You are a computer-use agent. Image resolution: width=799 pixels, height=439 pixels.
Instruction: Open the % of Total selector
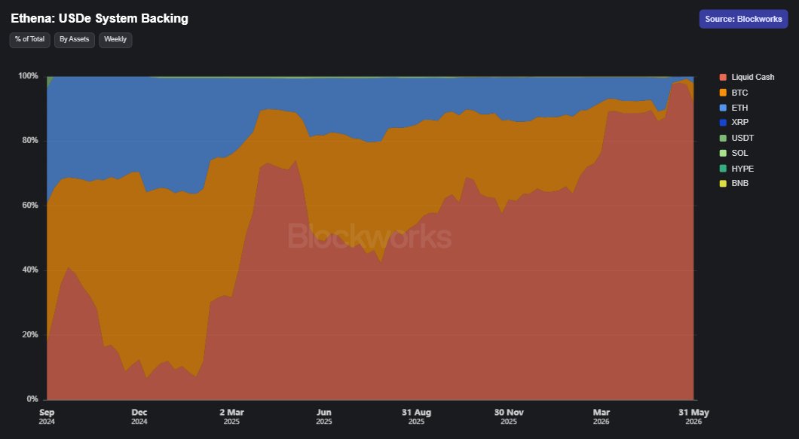[x=29, y=40]
